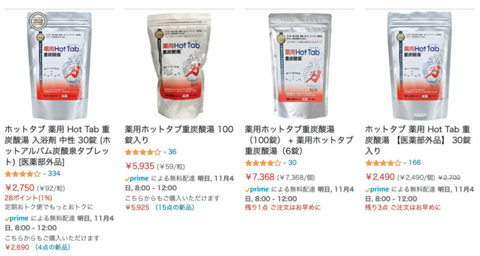Viewport: 480px width, 256px height.
Task: Expand rating breakdown chevron next to 36
Action: (165, 152)
